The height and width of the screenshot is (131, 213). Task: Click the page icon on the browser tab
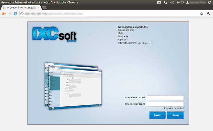point(5,8)
